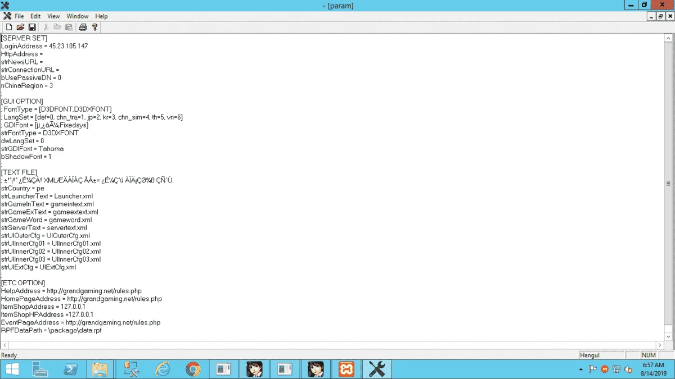The width and height of the screenshot is (675, 379).
Task: Restore down the inner param document window
Action: tap(661, 16)
